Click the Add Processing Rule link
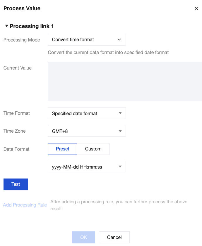The width and height of the screenshot is (202, 246). 25,205
